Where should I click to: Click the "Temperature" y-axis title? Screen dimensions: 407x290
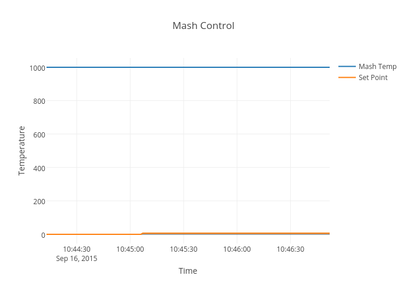tap(22, 150)
